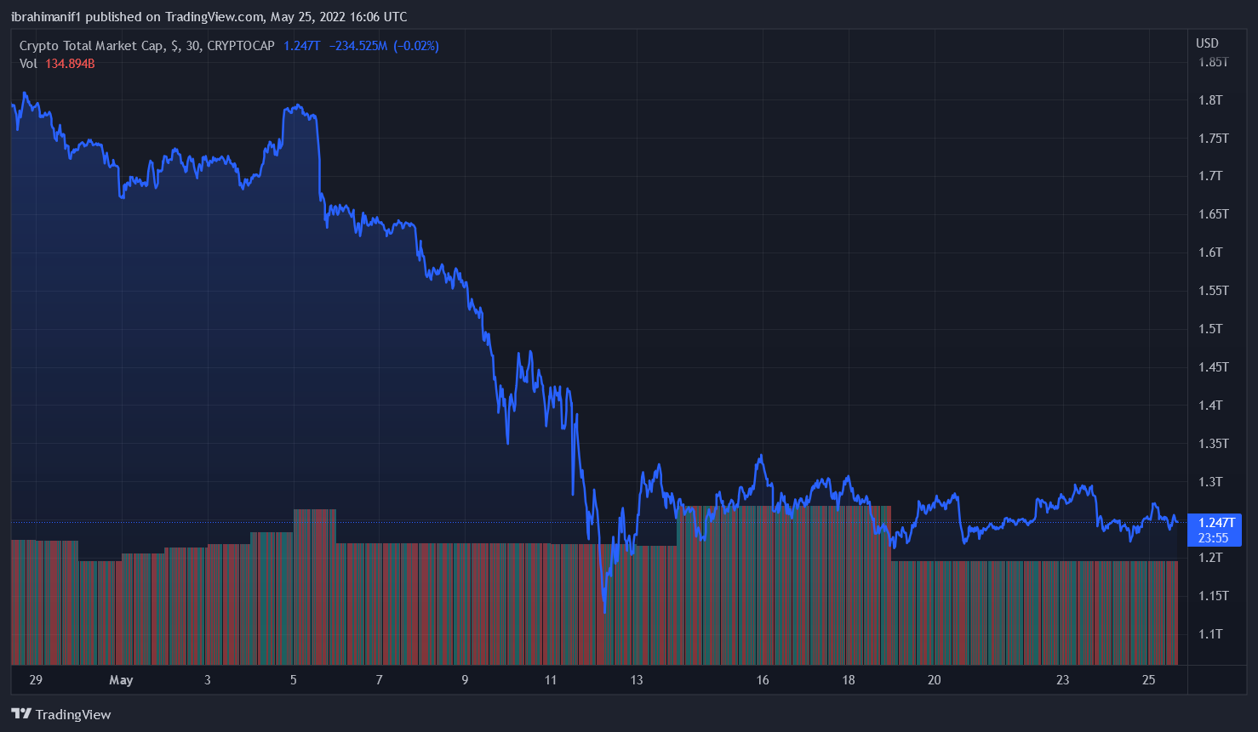The height and width of the screenshot is (732, 1258).
Task: Click the 1.1T price axis label
Action: (1210, 634)
